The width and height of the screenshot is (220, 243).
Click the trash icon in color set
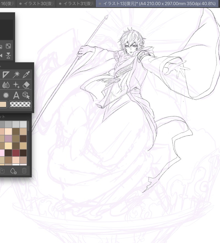(24, 171)
